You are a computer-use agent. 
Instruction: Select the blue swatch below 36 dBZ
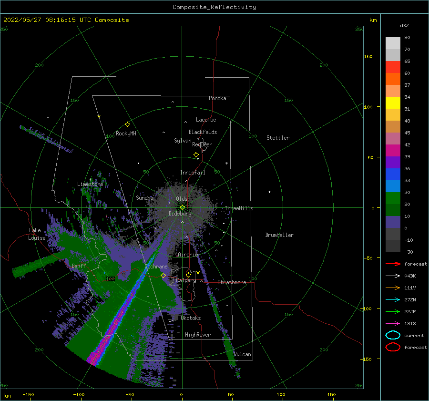(x=393, y=175)
